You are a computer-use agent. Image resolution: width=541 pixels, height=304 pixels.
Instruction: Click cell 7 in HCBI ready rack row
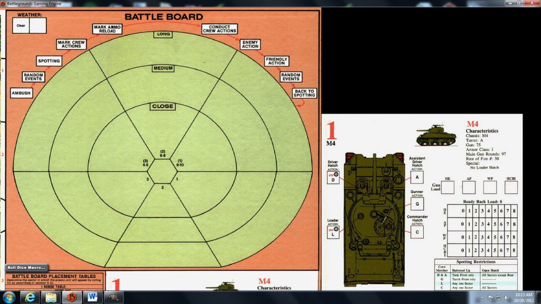pos(508,250)
